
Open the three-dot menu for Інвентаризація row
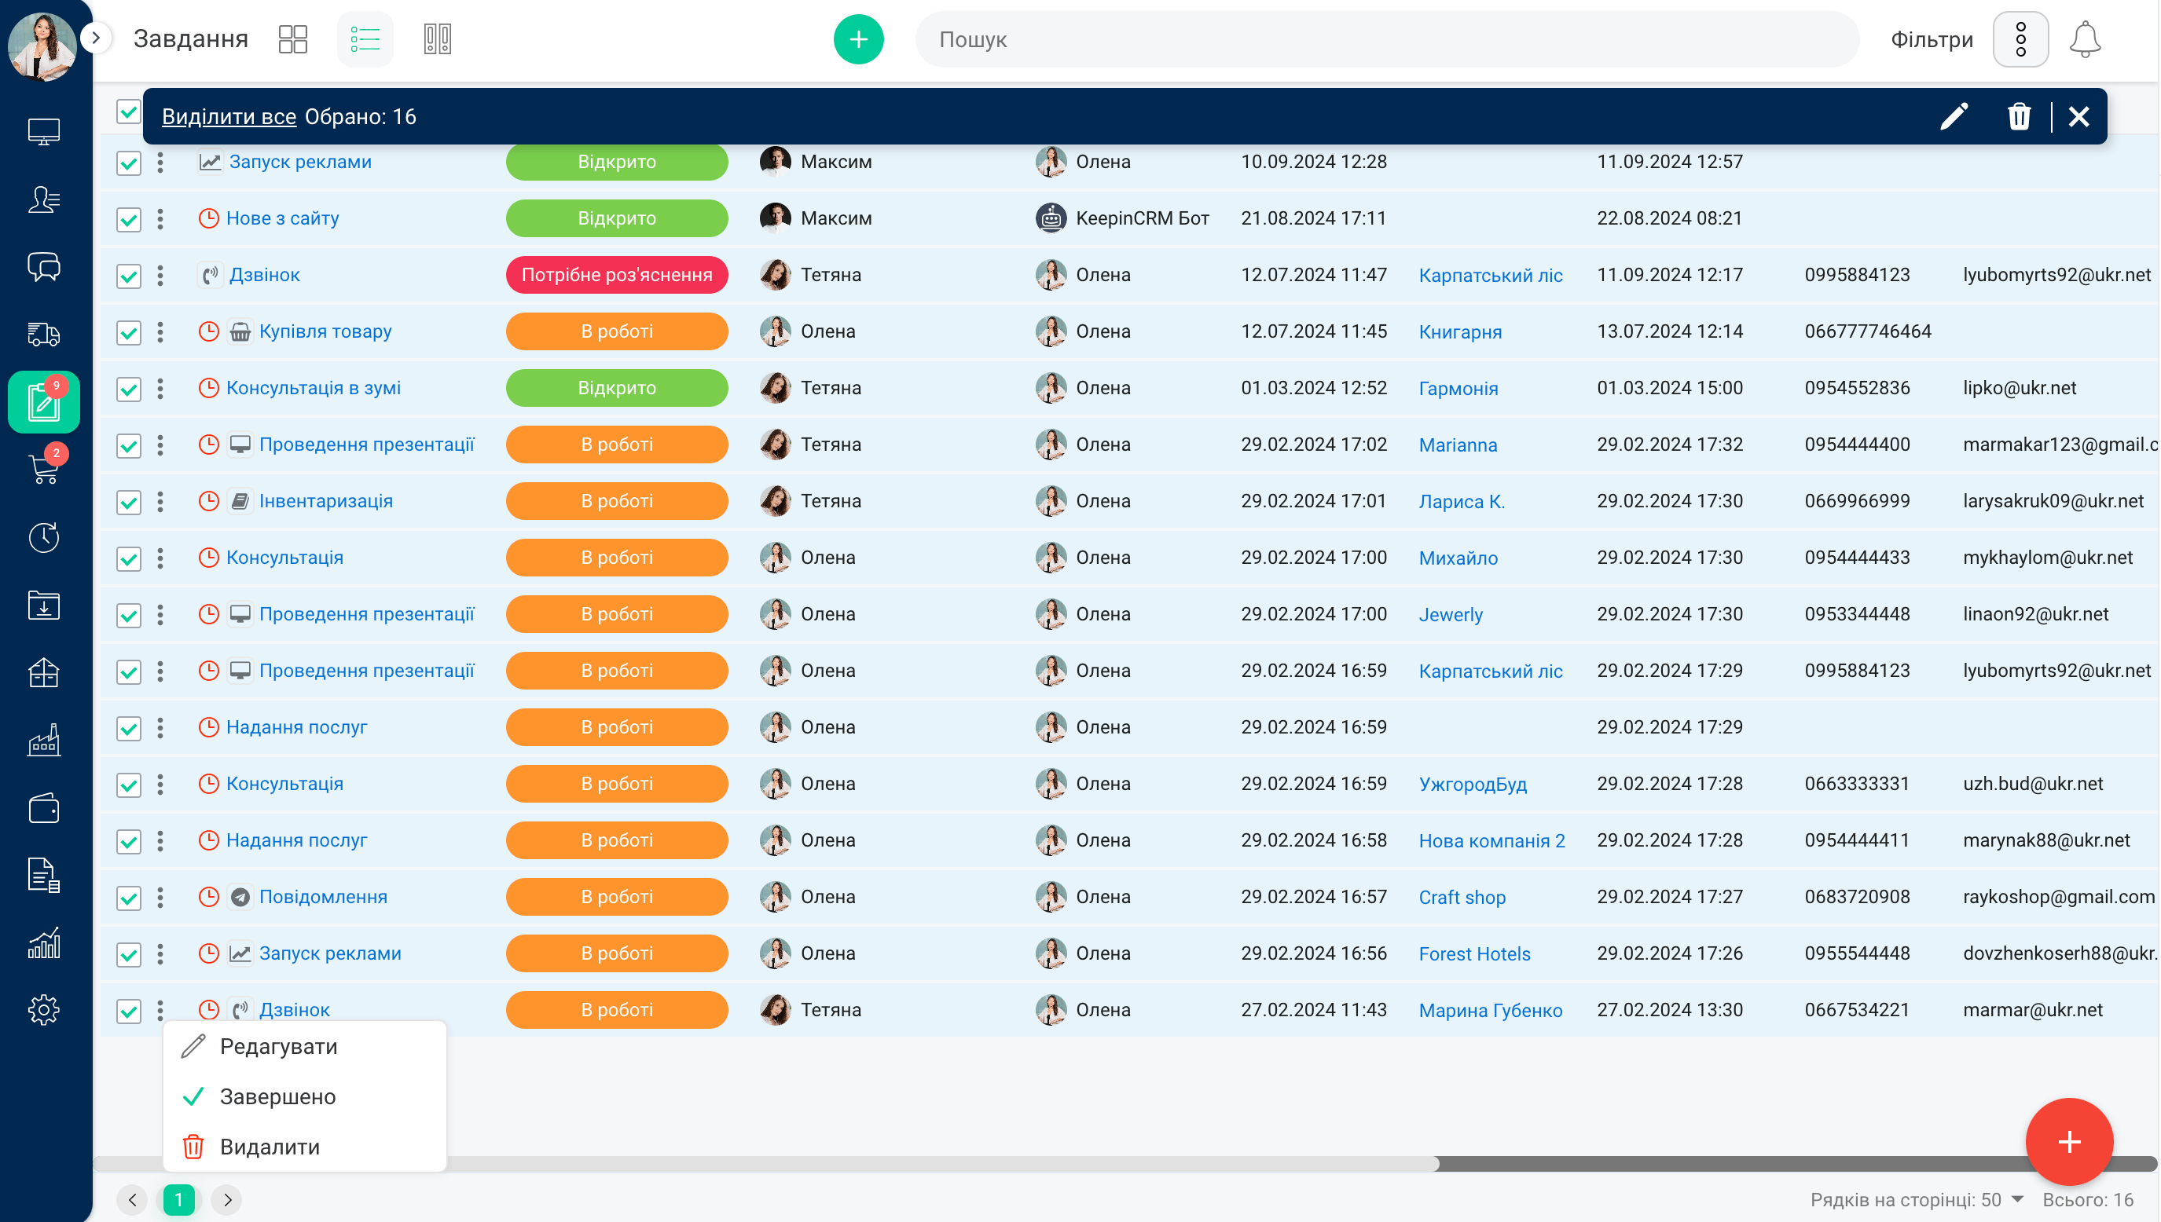click(x=160, y=502)
